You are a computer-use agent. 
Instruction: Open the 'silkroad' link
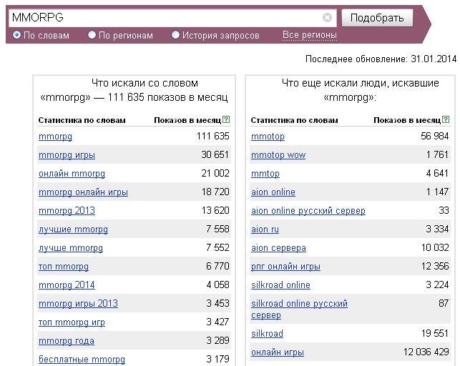pyautogui.click(x=268, y=333)
